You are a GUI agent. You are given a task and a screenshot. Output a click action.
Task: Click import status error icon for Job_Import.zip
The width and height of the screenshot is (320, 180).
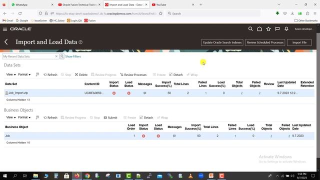point(114,93)
